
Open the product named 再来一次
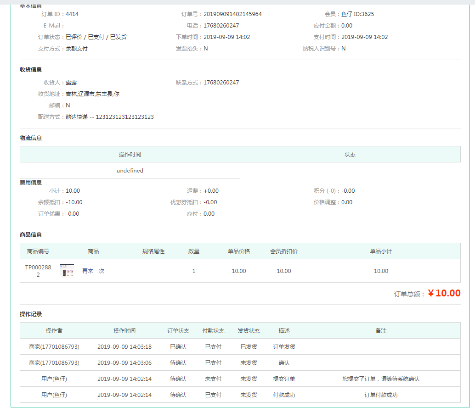click(93, 271)
